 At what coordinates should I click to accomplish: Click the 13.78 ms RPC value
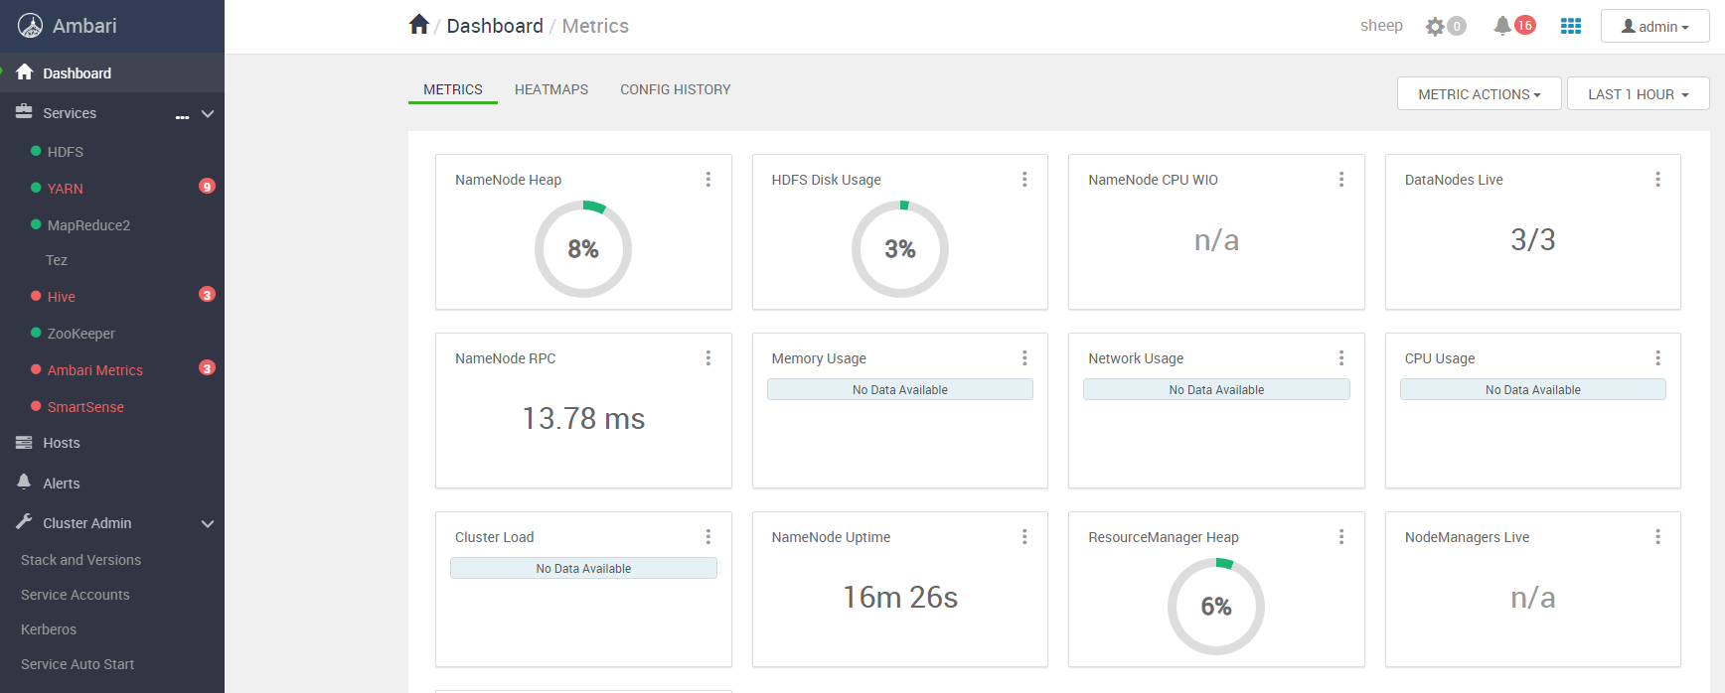coord(583,418)
